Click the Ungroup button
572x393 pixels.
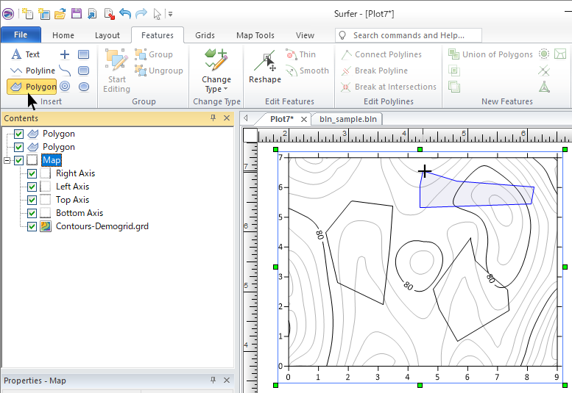click(x=159, y=71)
